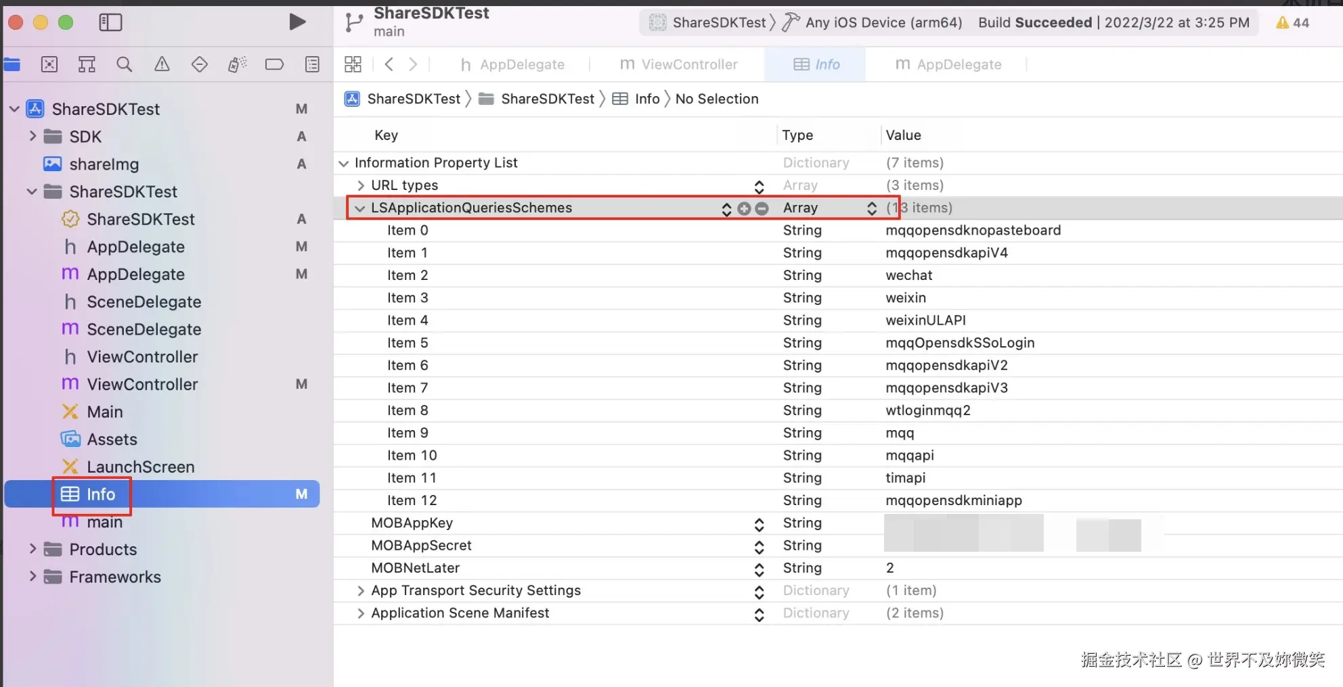
Task: Open key stepper for Application Scene Manifest
Action: tap(759, 614)
